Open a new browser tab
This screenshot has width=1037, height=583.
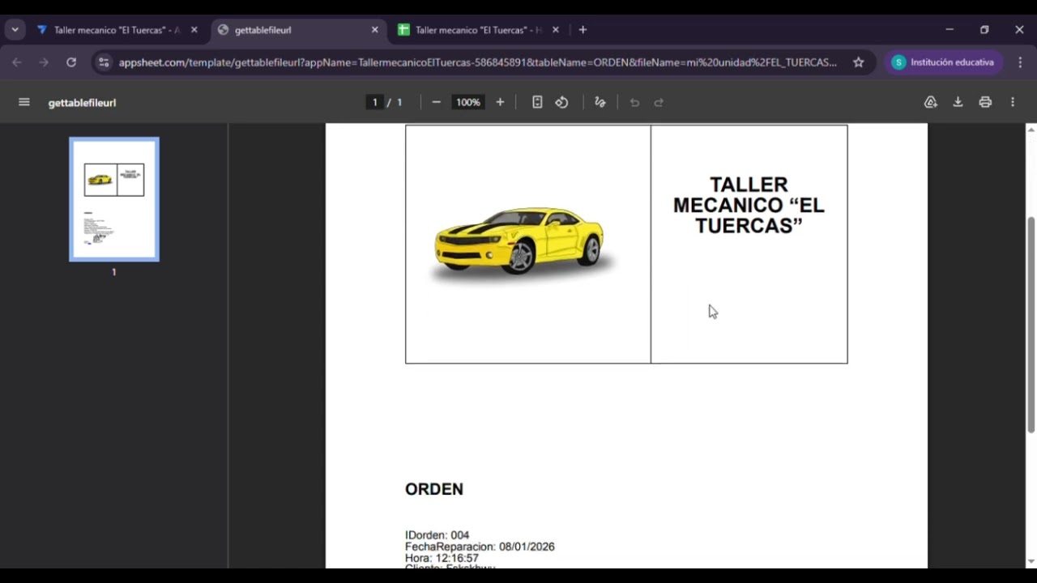coord(583,30)
